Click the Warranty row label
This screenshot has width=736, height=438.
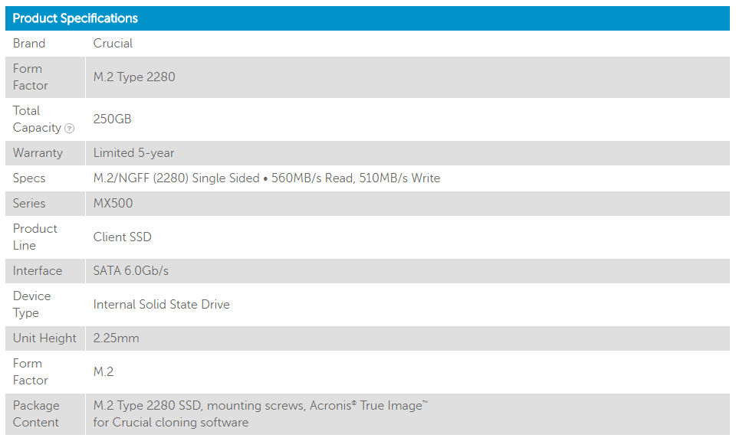click(x=38, y=153)
